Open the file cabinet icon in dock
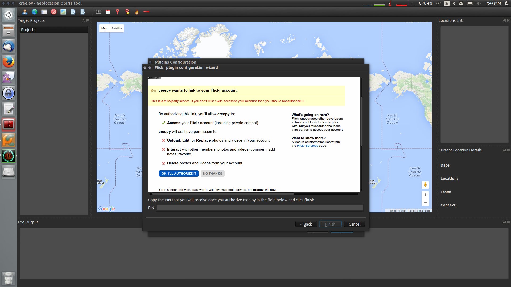 tap(9, 31)
